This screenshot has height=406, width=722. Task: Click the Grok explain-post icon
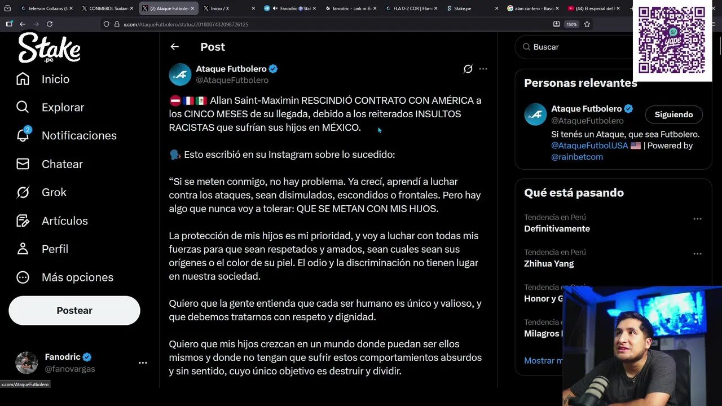pos(468,69)
